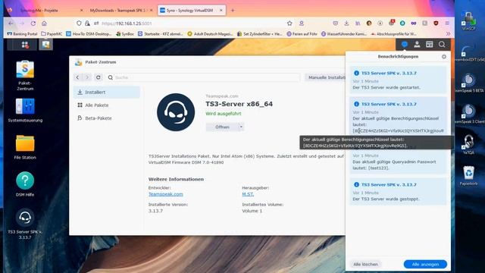Open Teamspeak.com developer link

coord(165,194)
